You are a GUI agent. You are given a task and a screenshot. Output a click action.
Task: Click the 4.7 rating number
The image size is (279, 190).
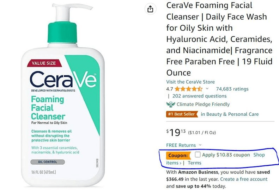click(170, 89)
